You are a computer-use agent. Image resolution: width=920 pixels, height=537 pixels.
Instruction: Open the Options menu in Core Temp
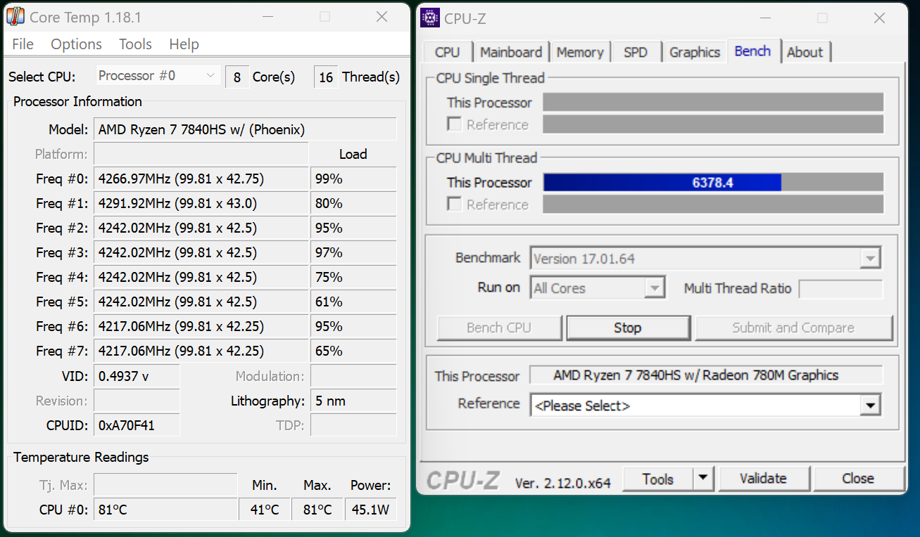tap(76, 44)
